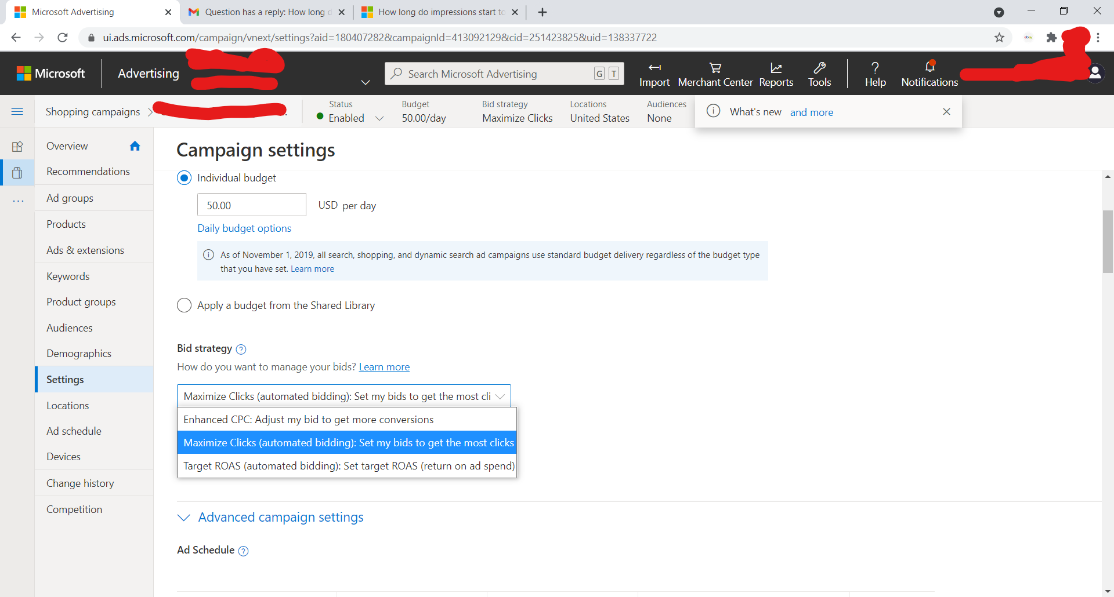Open the more options ellipsis in left rail
The image size is (1114, 597).
pyautogui.click(x=18, y=201)
